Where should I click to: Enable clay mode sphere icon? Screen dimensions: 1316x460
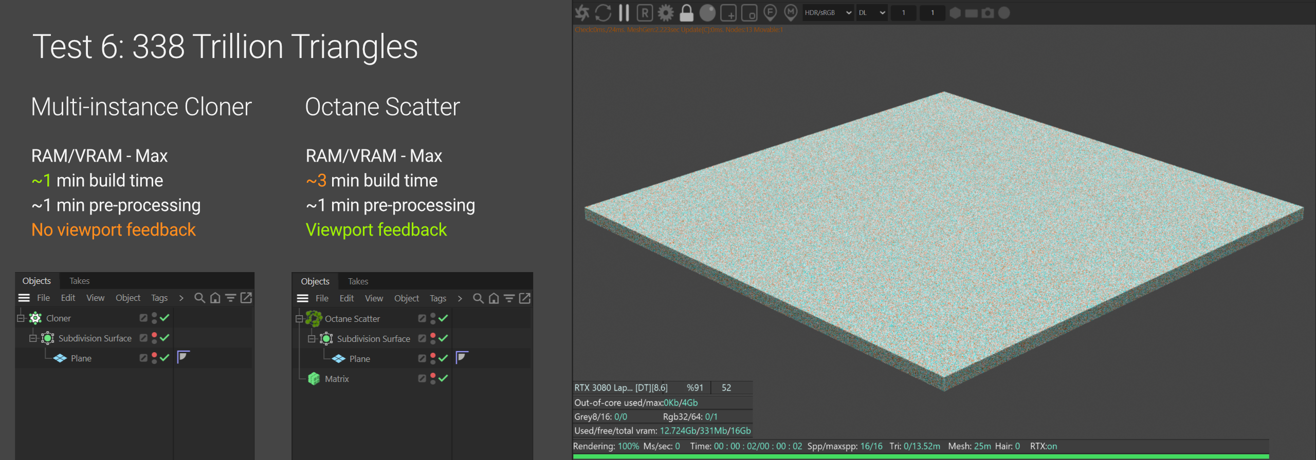click(707, 13)
